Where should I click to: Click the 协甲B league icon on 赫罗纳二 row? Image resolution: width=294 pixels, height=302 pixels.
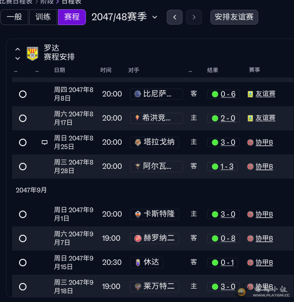[250, 238]
